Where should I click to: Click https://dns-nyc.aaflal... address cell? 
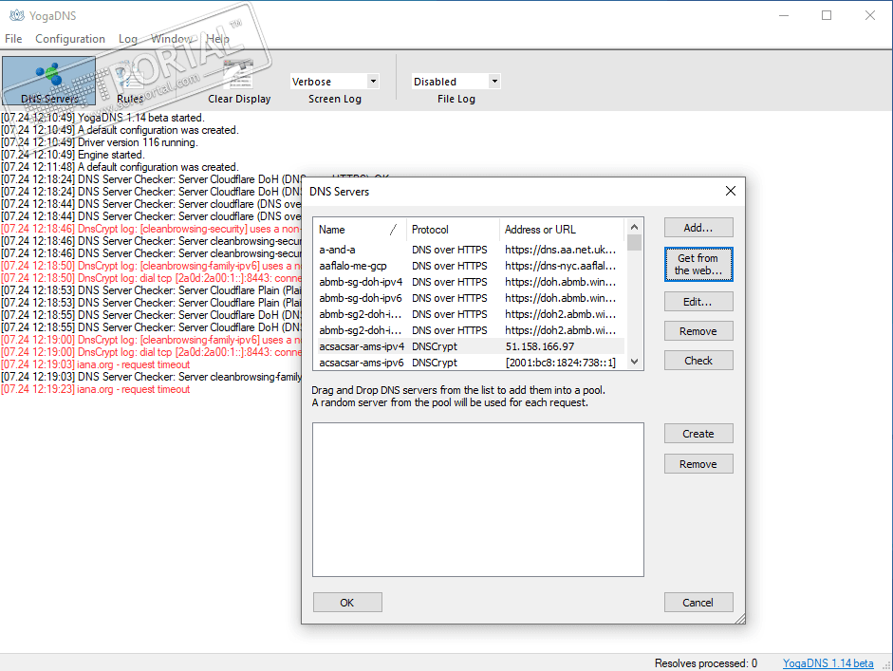coord(561,266)
